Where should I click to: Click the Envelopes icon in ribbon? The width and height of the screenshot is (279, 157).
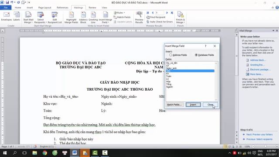coord(7,17)
